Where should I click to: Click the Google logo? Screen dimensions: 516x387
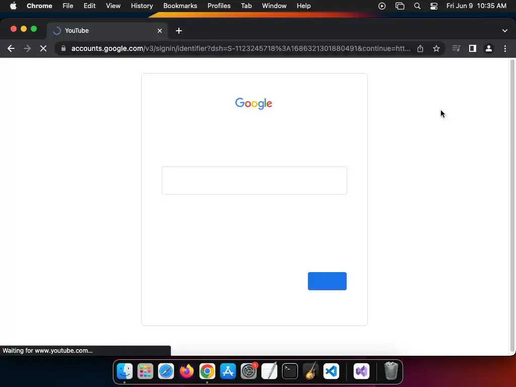click(x=253, y=103)
